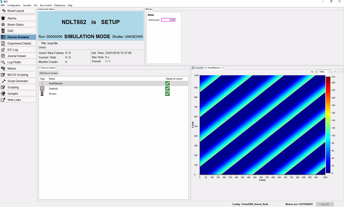
Task: Click the Journal Viewer button
Action: pyautogui.click(x=18, y=56)
